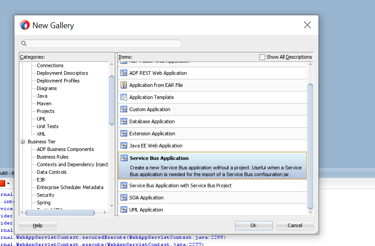
Task: Click the Categories horizontal scrollbar thumb
Action: pos(60,212)
